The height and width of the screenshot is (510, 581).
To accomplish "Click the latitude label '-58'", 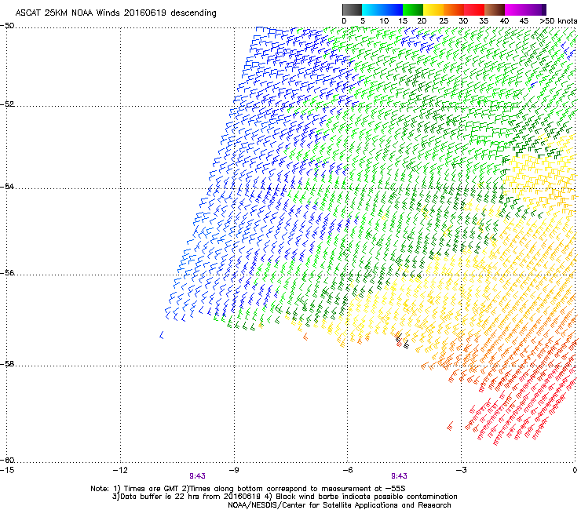I will tap(7, 364).
